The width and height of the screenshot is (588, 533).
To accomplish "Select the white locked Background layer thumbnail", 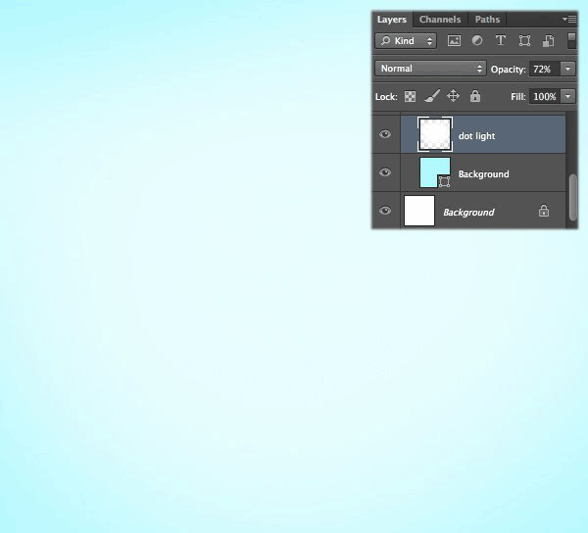I will (x=419, y=211).
